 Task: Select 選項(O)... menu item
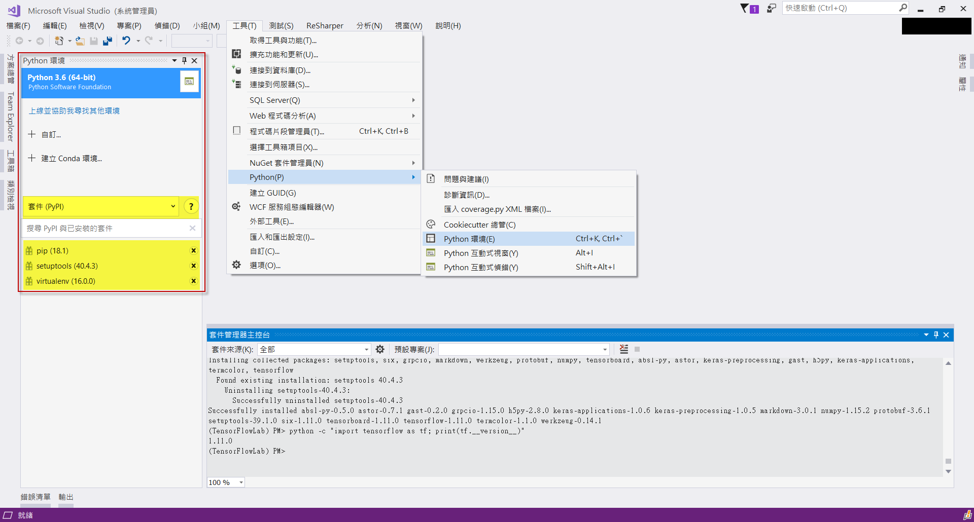pyautogui.click(x=325, y=265)
